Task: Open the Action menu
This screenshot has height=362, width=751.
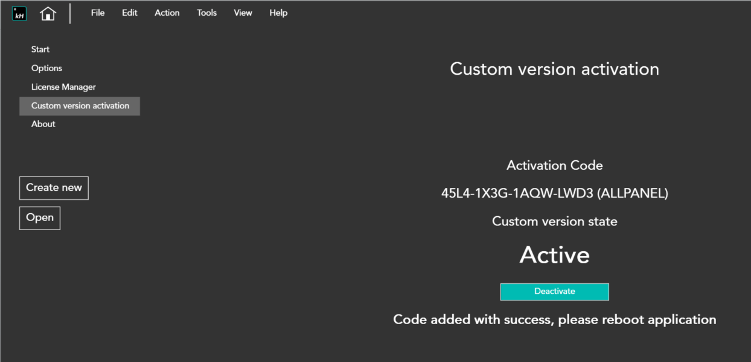Action: pyautogui.click(x=167, y=13)
